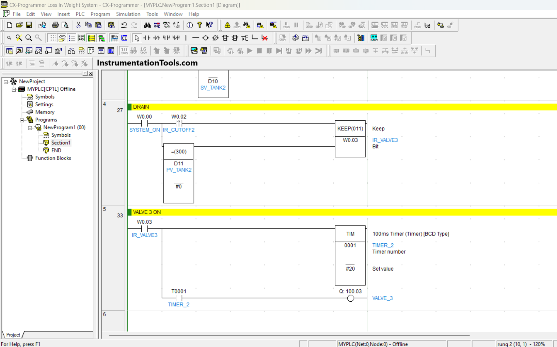
Task: Select the New PLC Instruction tool
Action: tap(225, 38)
